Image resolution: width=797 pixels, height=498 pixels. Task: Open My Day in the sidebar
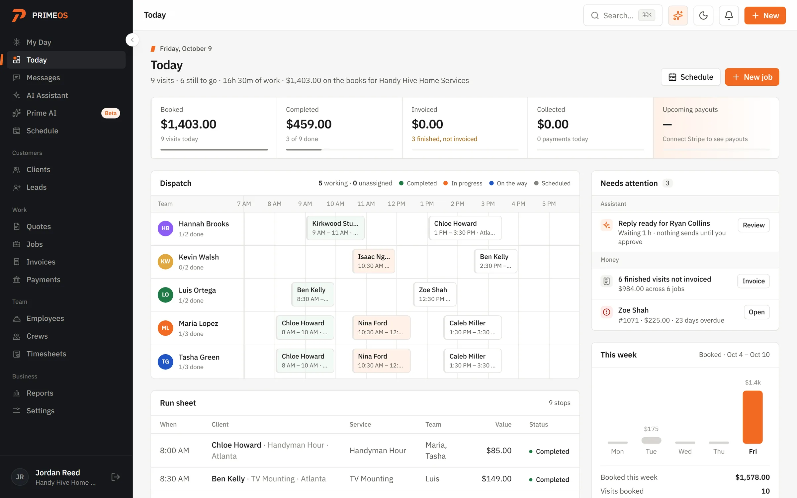66,42
